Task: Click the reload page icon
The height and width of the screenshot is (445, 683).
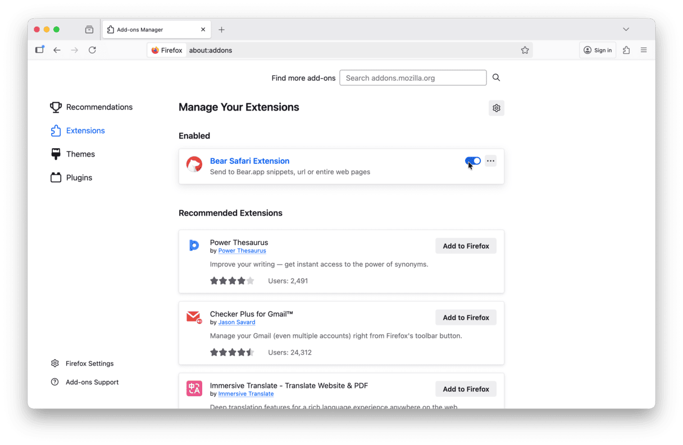Action: 92,50
